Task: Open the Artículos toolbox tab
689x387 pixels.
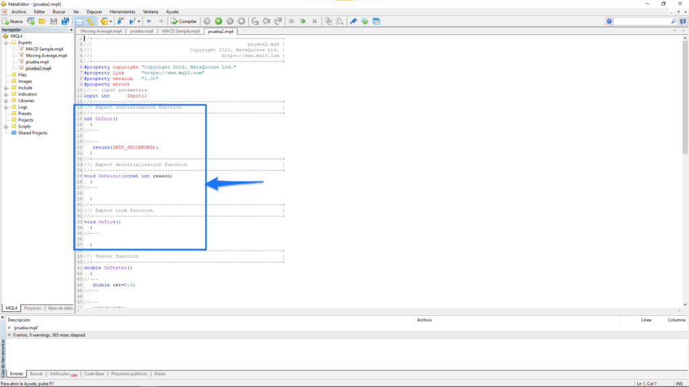Action: 63,374
